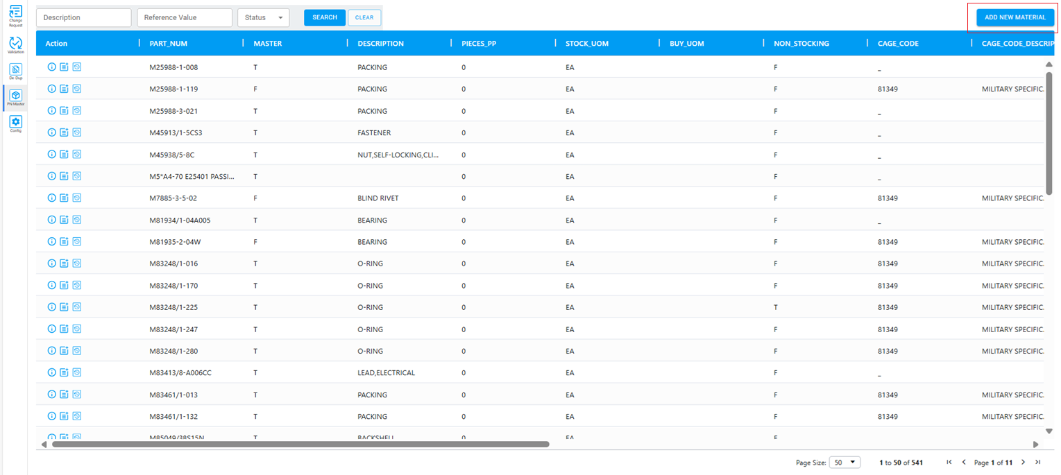Sort by the CAGE_CODE column header
The height and width of the screenshot is (475, 1061).
[898, 44]
